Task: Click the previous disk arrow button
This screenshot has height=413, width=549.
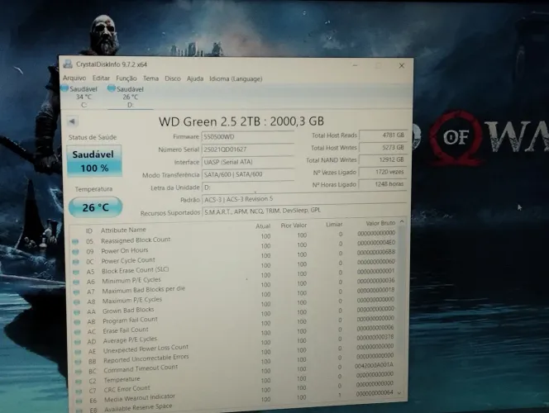Action: point(72,121)
